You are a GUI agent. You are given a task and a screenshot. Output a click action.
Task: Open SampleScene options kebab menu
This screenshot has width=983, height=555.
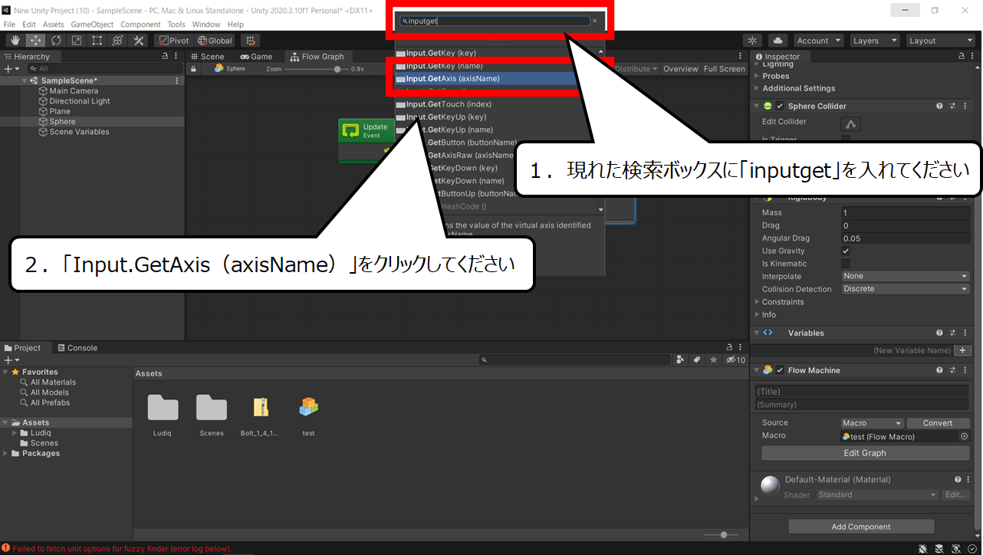coord(177,80)
